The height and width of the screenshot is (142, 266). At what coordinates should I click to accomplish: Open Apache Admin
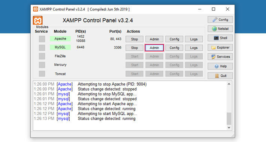tap(154, 39)
